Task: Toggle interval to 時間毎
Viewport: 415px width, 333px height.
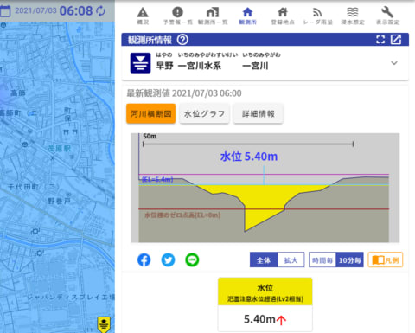Action: click(x=322, y=260)
